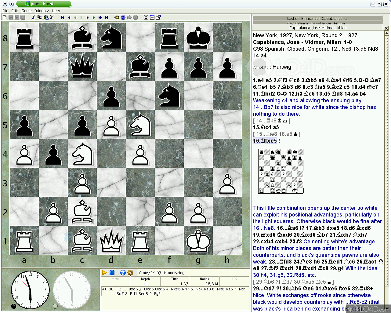Open the Window menu

click(x=42, y=11)
